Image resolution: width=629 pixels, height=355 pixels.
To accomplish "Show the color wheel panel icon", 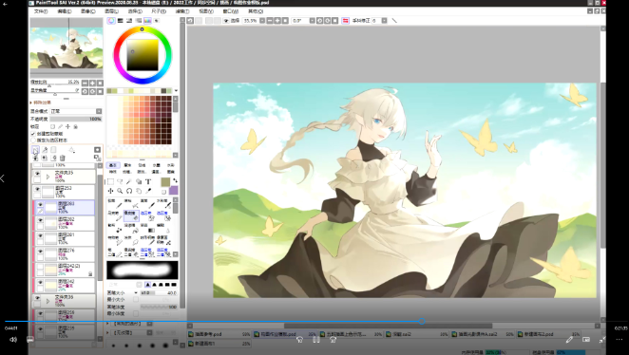I will point(111,21).
